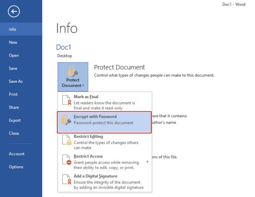The height and width of the screenshot is (197, 255).
Task: Select Open in the sidebar
Action: pos(21,55)
